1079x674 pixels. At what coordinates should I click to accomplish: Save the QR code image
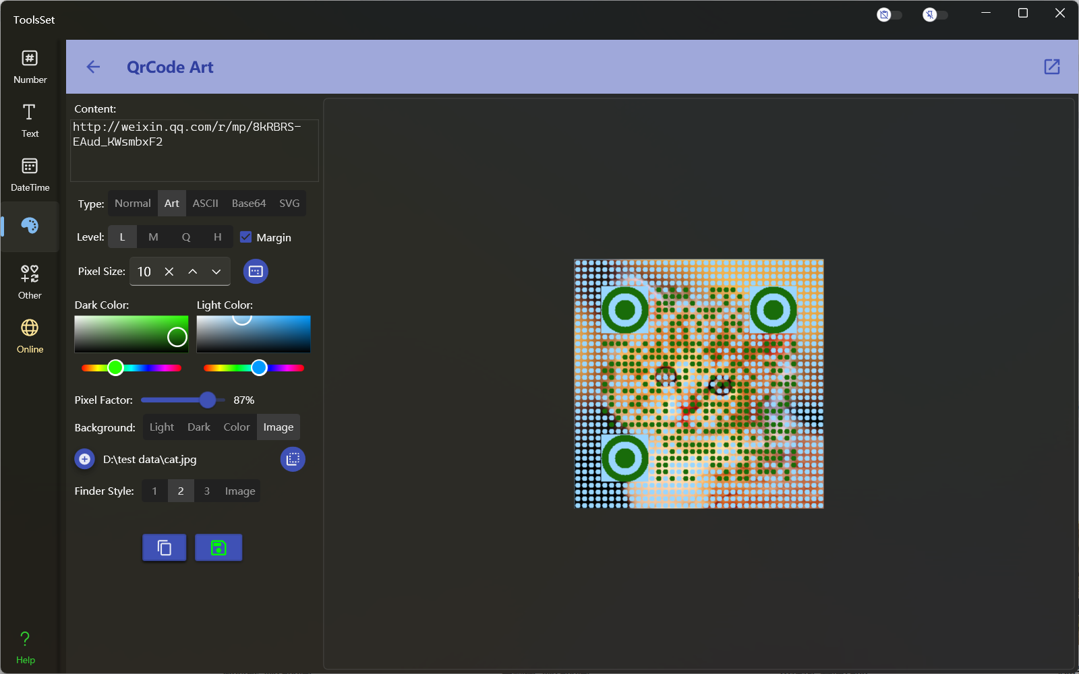218,548
